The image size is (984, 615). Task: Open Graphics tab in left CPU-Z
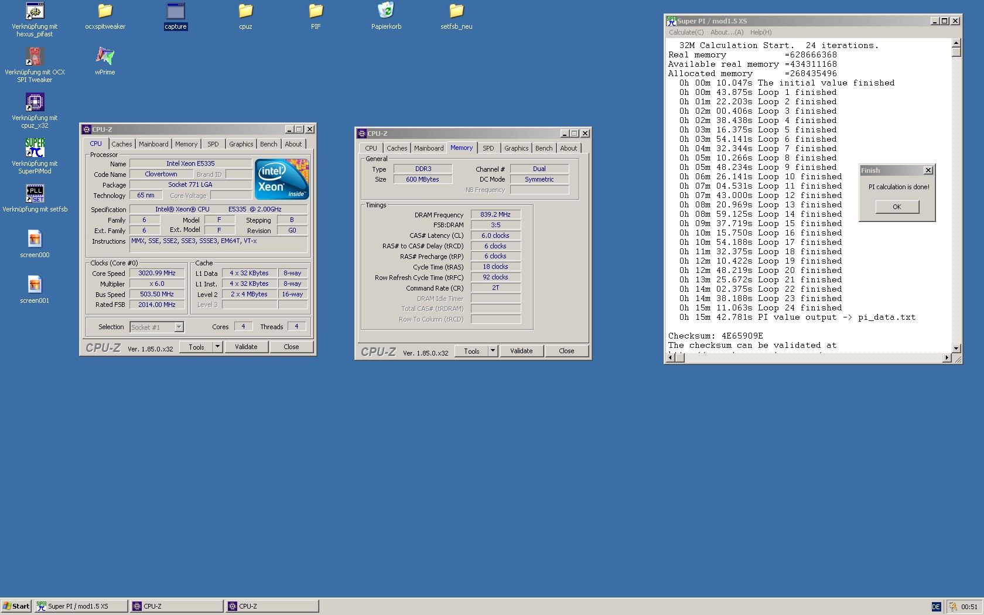coord(241,144)
